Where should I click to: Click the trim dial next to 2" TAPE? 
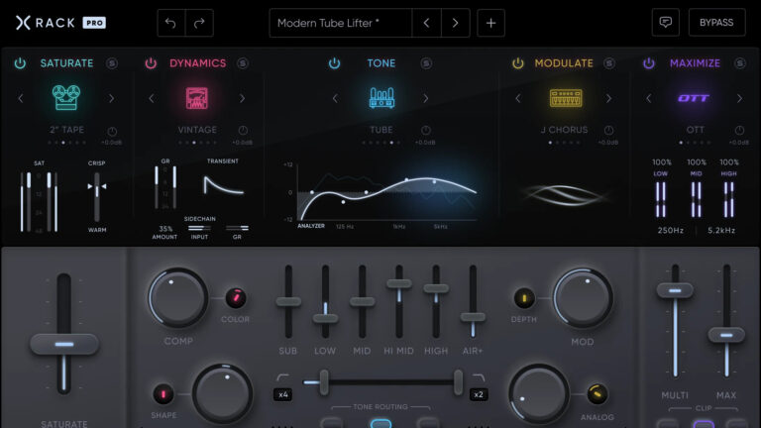click(x=112, y=131)
